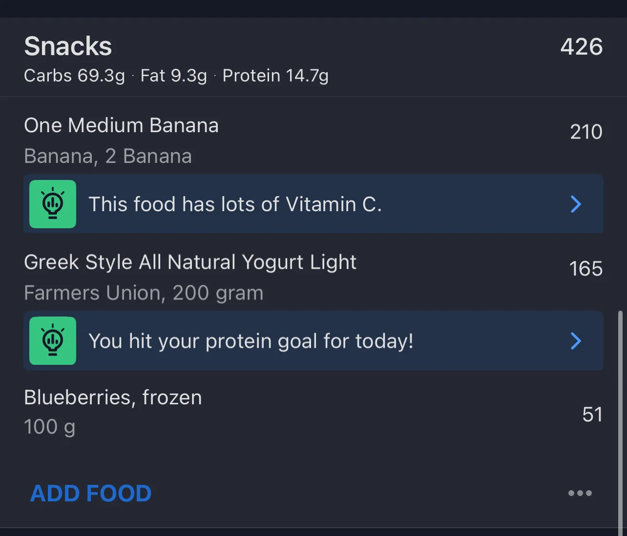Click the 426 total snack calories
Image resolution: width=627 pixels, height=536 pixels.
[581, 47]
